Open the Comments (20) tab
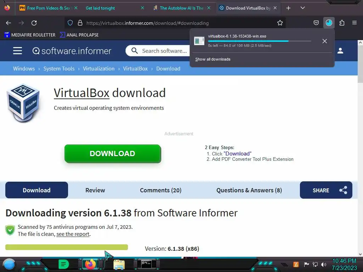This screenshot has width=363, height=272. pos(161,190)
